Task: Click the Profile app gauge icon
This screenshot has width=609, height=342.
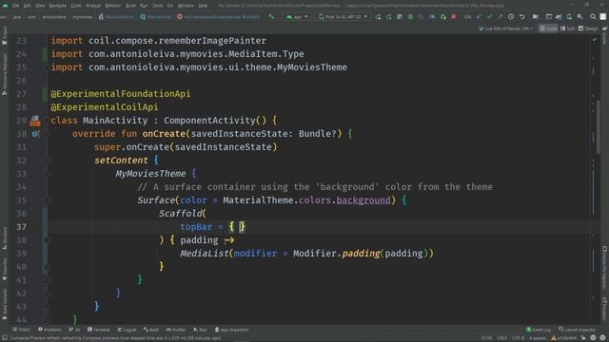Action: click(x=432, y=17)
